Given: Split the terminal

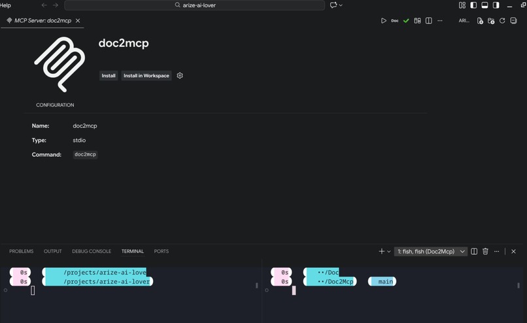Looking at the screenshot, I should 474,252.
